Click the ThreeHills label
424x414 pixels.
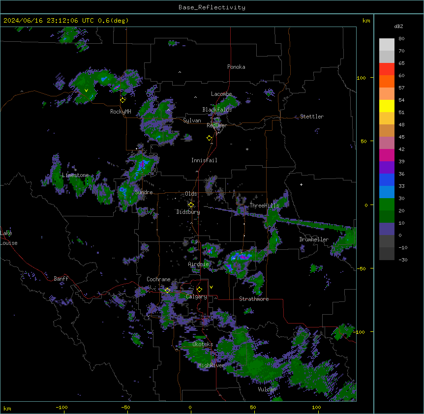pos(264,206)
